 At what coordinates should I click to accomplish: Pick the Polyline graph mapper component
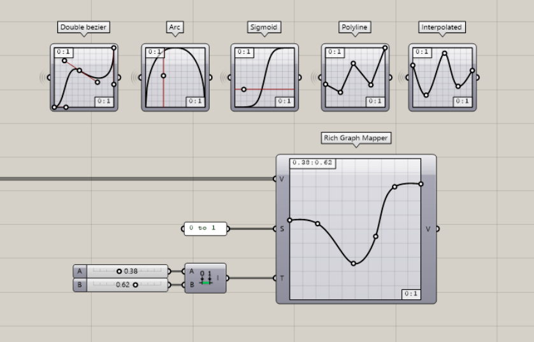tap(355, 77)
